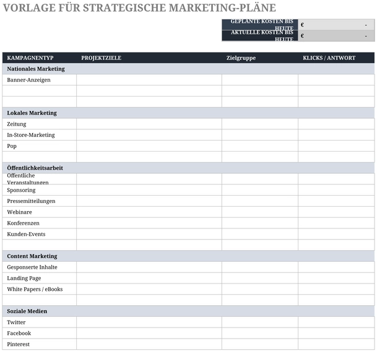377x351 pixels.
Task: Click the Zielgruppe cell in the Pinterest row
Action: point(260,344)
